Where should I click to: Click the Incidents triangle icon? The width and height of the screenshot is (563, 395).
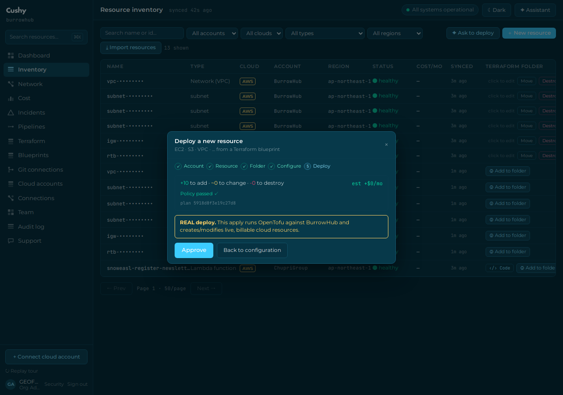(x=11, y=112)
